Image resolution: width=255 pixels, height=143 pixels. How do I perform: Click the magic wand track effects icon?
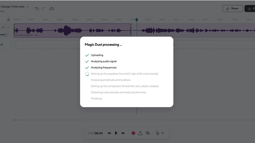pos(3,27)
